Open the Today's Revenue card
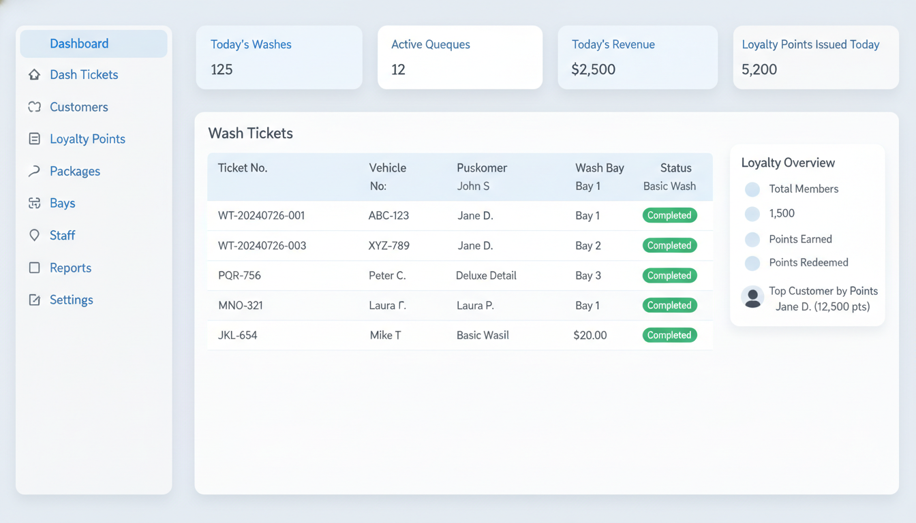This screenshot has height=523, width=916. click(637, 57)
